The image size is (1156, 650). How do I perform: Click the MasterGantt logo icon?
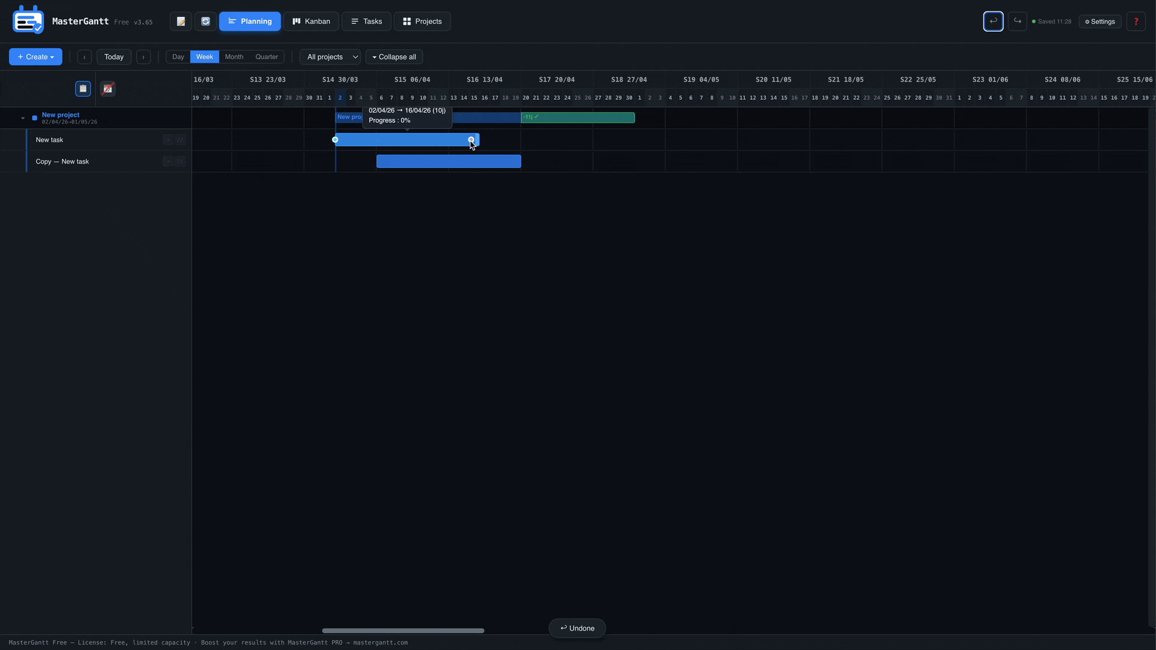click(x=28, y=20)
